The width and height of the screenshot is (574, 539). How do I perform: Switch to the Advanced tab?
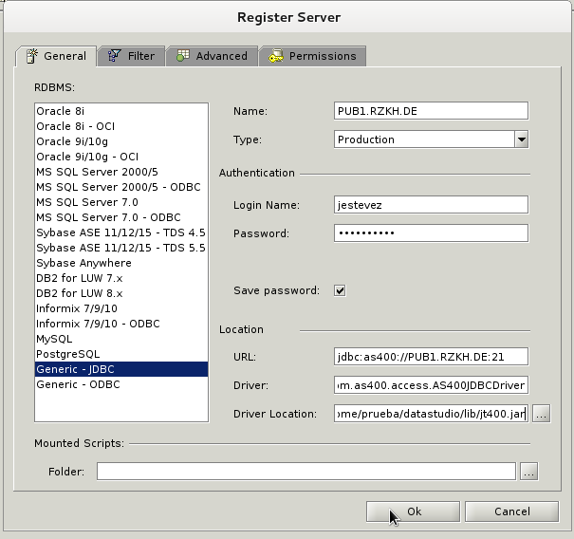tap(212, 56)
